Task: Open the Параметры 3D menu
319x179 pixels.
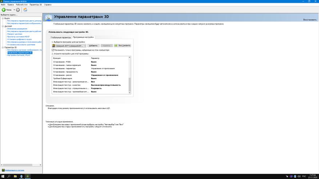Action: (x=36, y=5)
